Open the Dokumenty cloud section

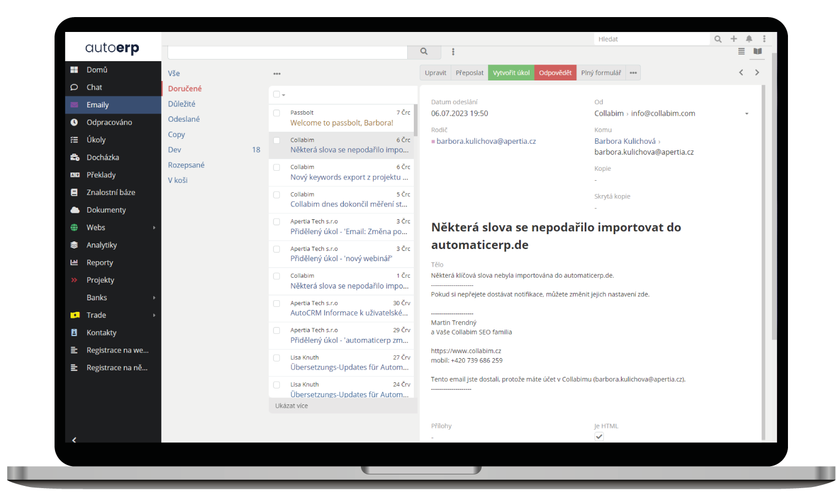tap(106, 209)
